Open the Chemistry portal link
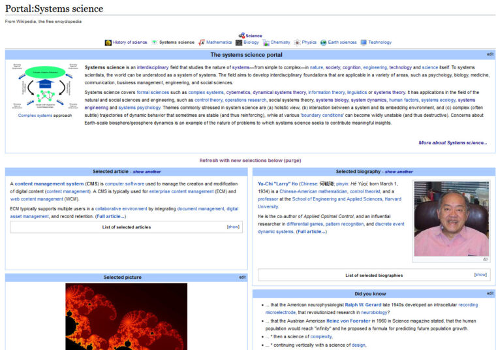This screenshot has width=496, height=350. (x=280, y=42)
